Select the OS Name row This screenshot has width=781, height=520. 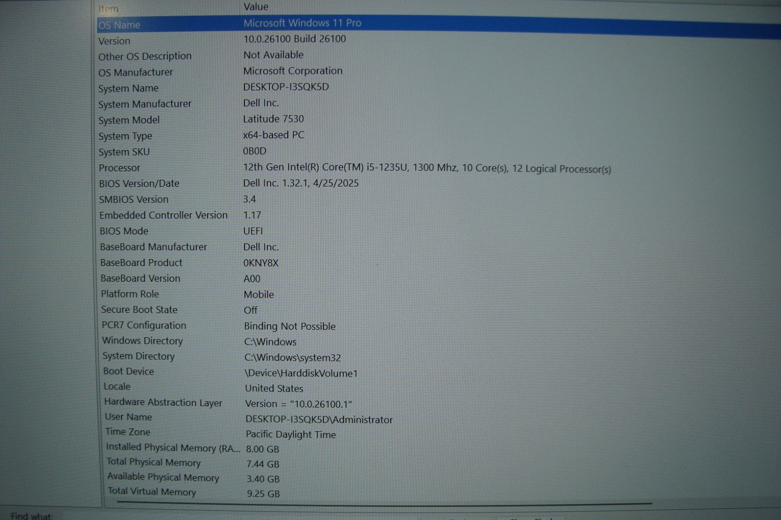tap(120, 25)
